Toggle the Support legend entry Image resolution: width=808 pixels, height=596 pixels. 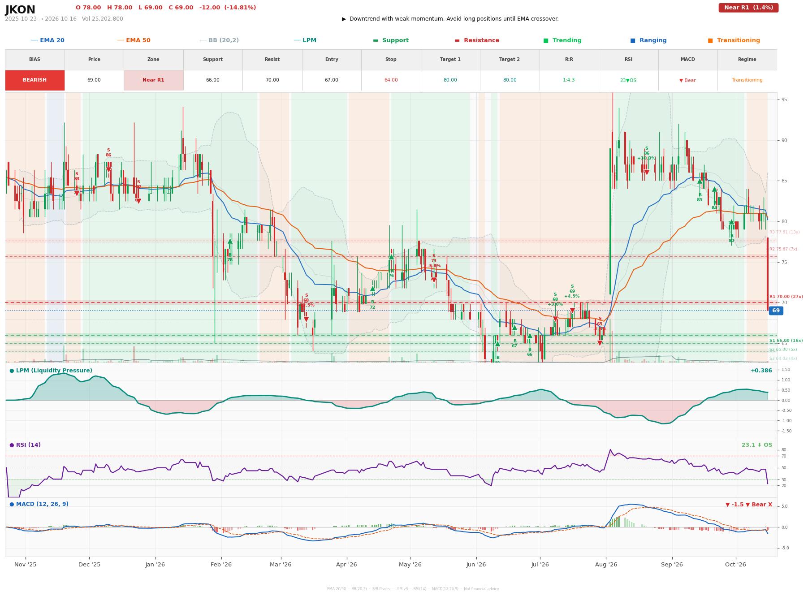click(x=391, y=40)
